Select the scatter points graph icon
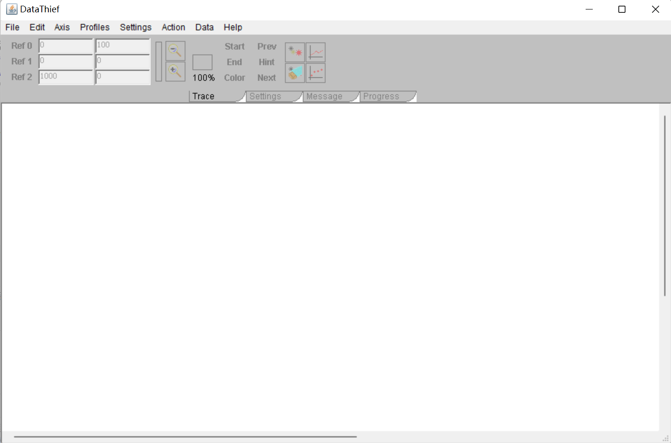This screenshot has width=671, height=443. (x=316, y=73)
